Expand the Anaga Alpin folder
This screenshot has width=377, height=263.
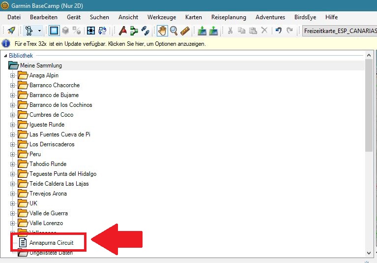click(x=12, y=76)
